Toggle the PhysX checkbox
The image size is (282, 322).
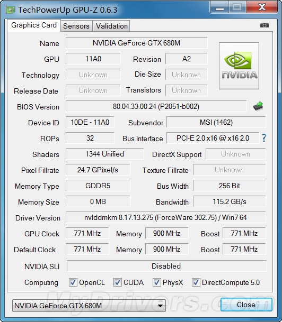(x=156, y=282)
